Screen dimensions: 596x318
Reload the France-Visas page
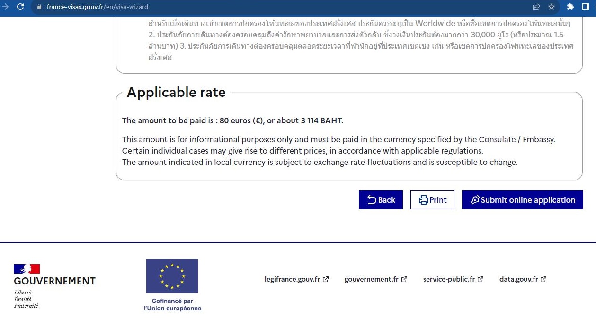[20, 7]
